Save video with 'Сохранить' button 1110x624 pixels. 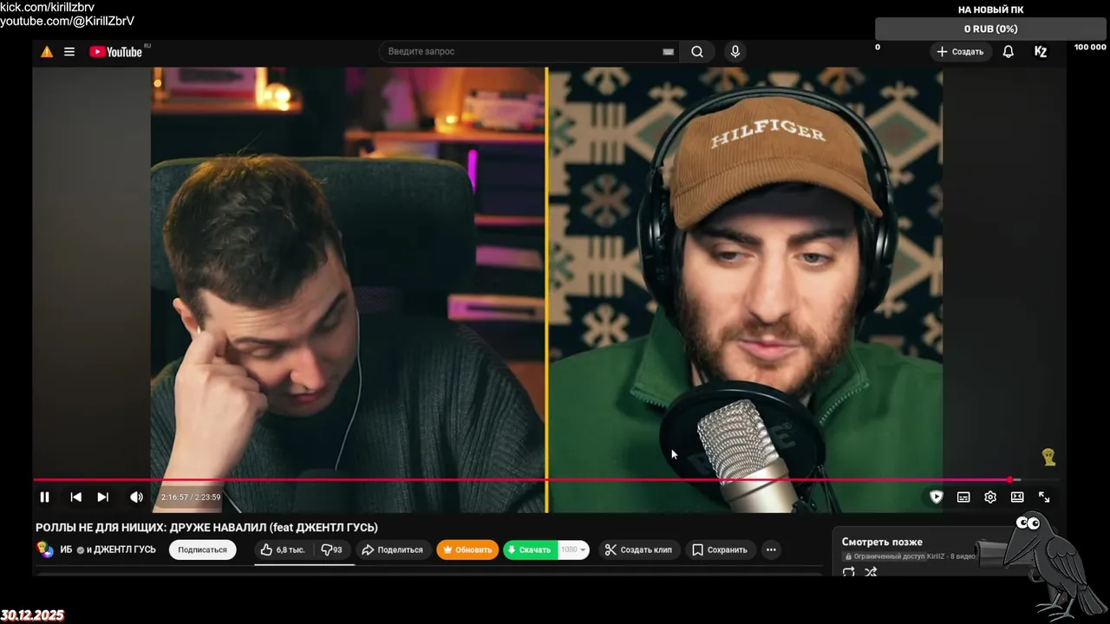pyautogui.click(x=719, y=549)
